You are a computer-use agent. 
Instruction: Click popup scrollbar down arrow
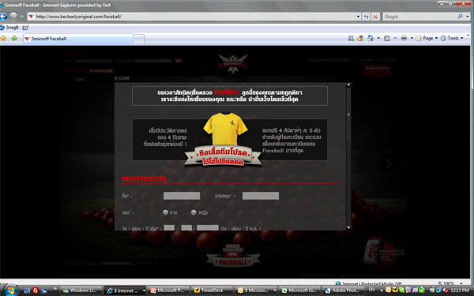[x=348, y=228]
